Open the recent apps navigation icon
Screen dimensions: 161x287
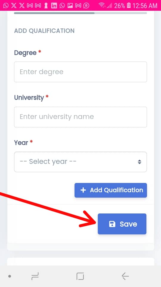35,276
